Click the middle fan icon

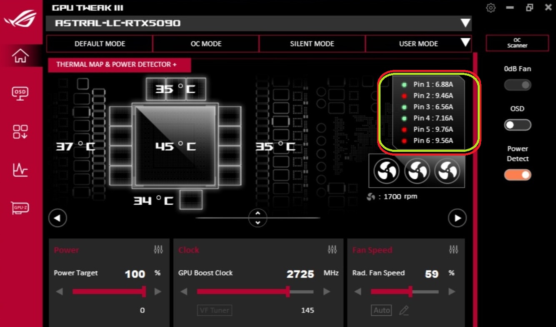[417, 171]
